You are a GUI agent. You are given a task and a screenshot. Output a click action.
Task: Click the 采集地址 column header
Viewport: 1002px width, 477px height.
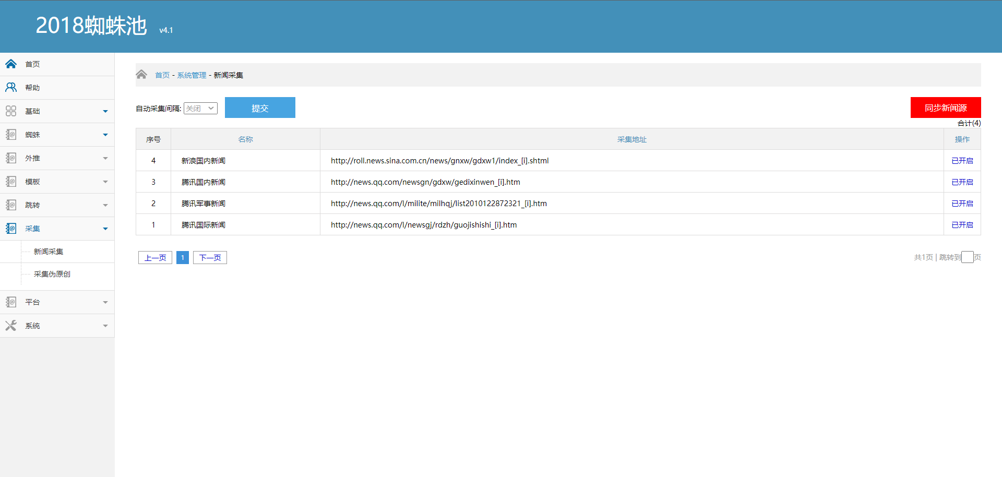(632, 139)
